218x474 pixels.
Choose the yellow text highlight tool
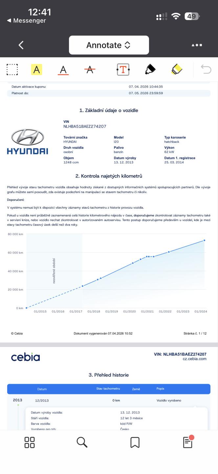coord(36,69)
